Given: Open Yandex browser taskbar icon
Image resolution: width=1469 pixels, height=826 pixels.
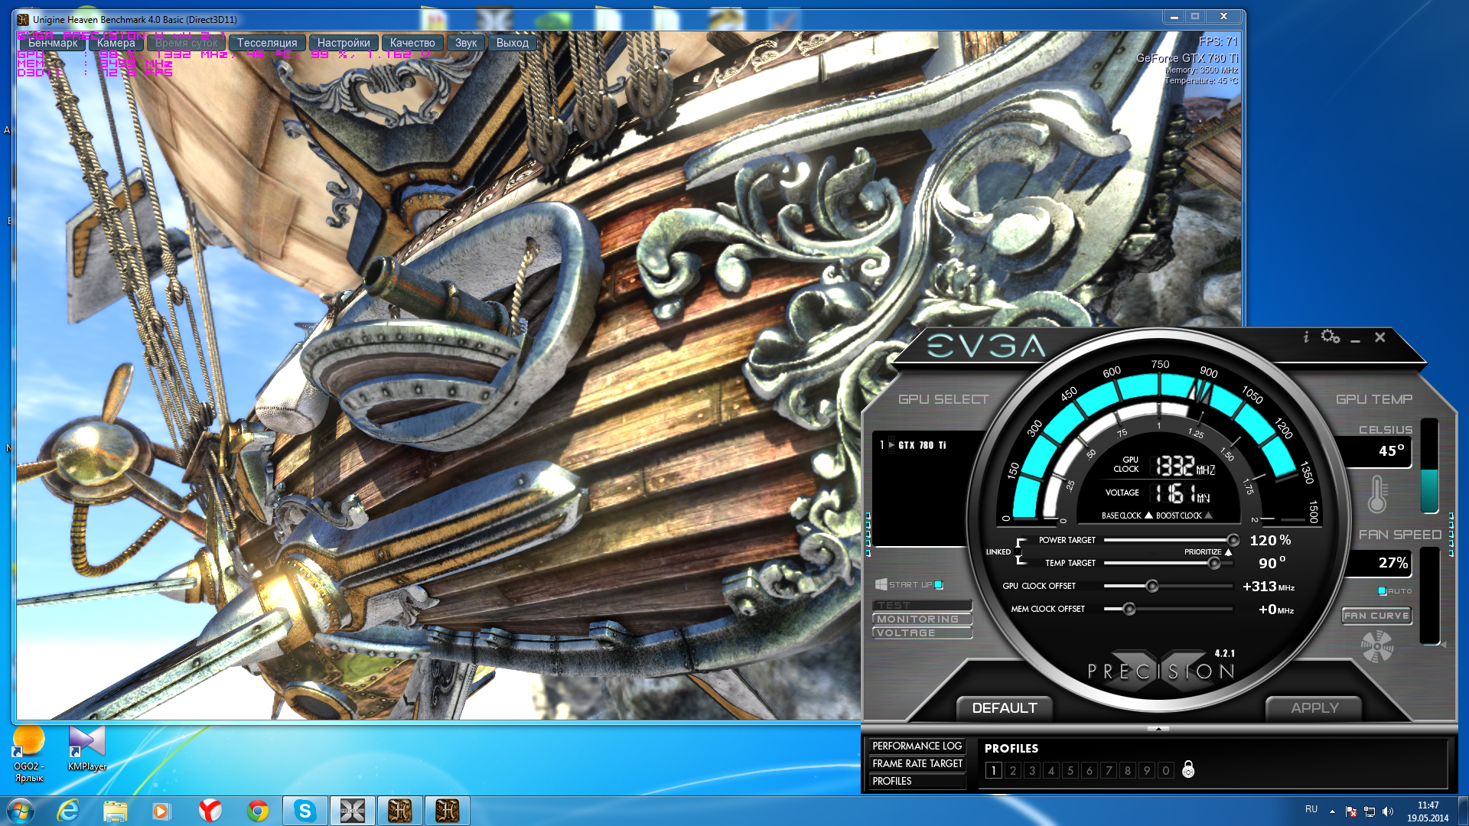Looking at the screenshot, I should (x=210, y=810).
